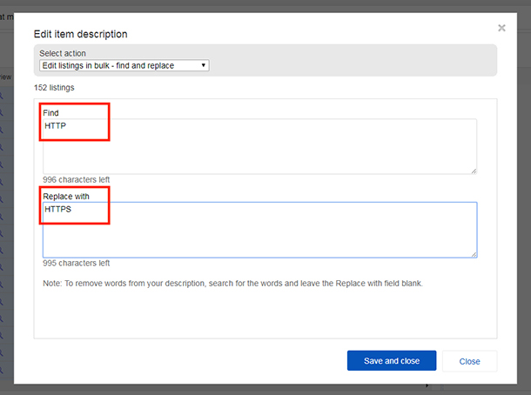Close the dialog with the X icon
The height and width of the screenshot is (395, 531).
501,28
